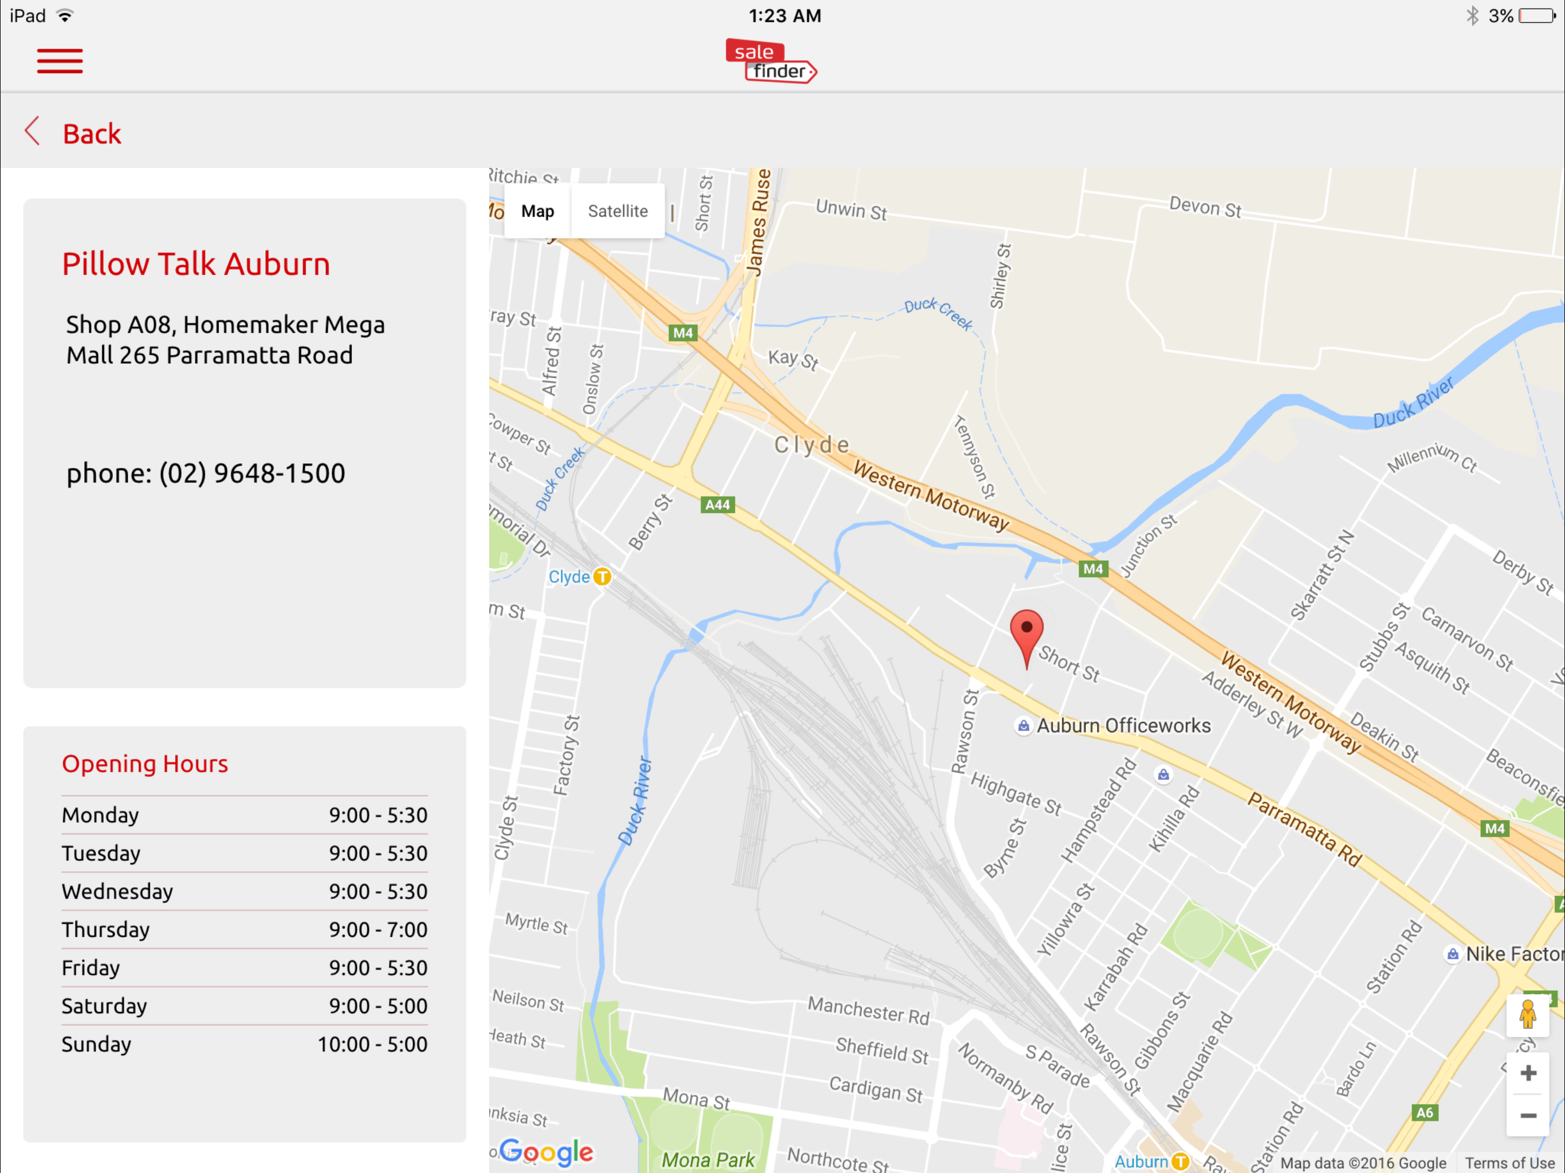
Task: Select the Friday opening hours row
Action: coord(245,968)
